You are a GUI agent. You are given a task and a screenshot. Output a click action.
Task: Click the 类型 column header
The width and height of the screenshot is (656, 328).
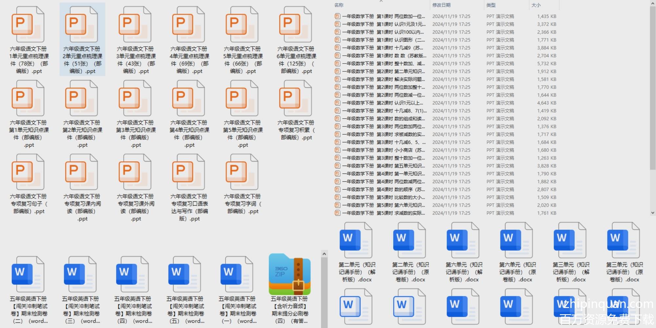pyautogui.click(x=491, y=5)
